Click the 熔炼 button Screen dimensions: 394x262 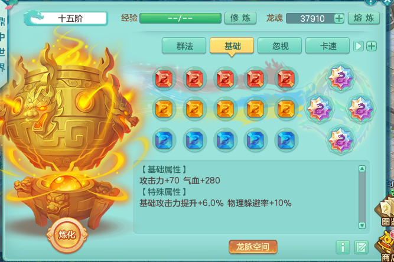click(x=364, y=18)
